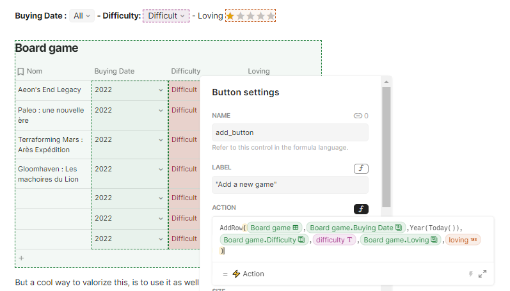
Task: Click the 'difficulty' control chip in formula
Action: tap(334, 240)
